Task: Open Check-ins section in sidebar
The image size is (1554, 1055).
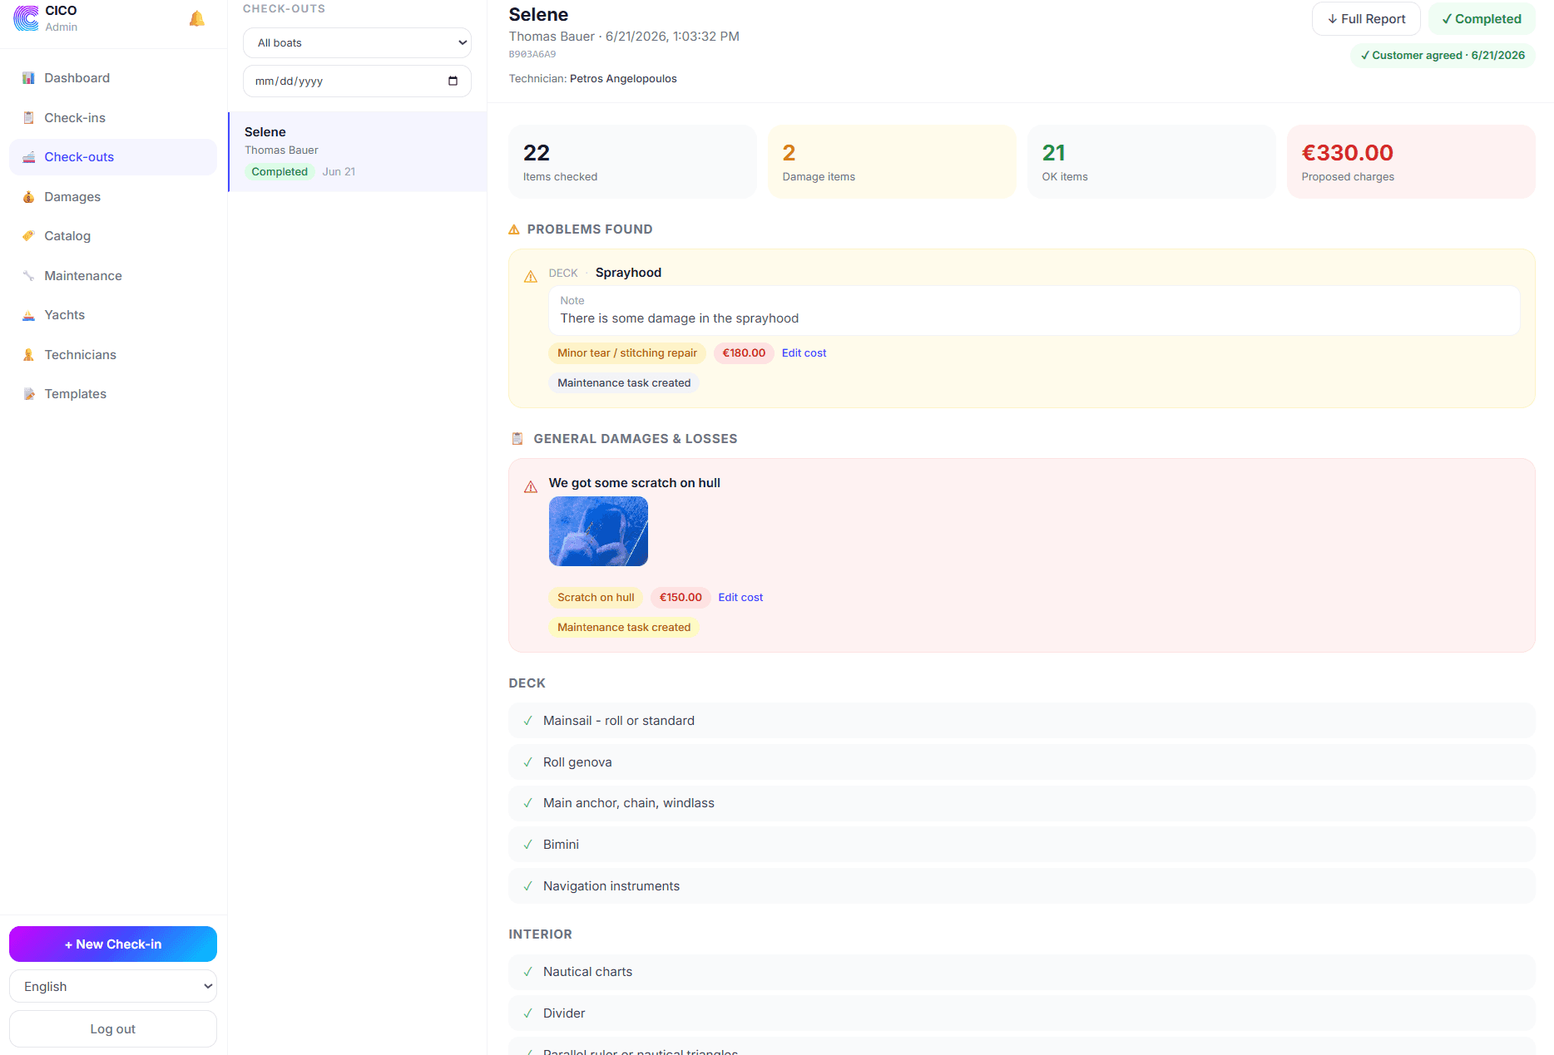Action: 113,118
